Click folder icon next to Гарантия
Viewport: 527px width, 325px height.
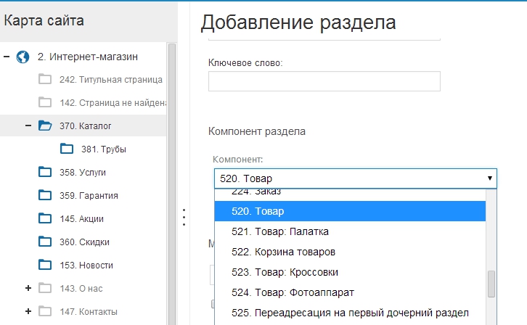45,195
